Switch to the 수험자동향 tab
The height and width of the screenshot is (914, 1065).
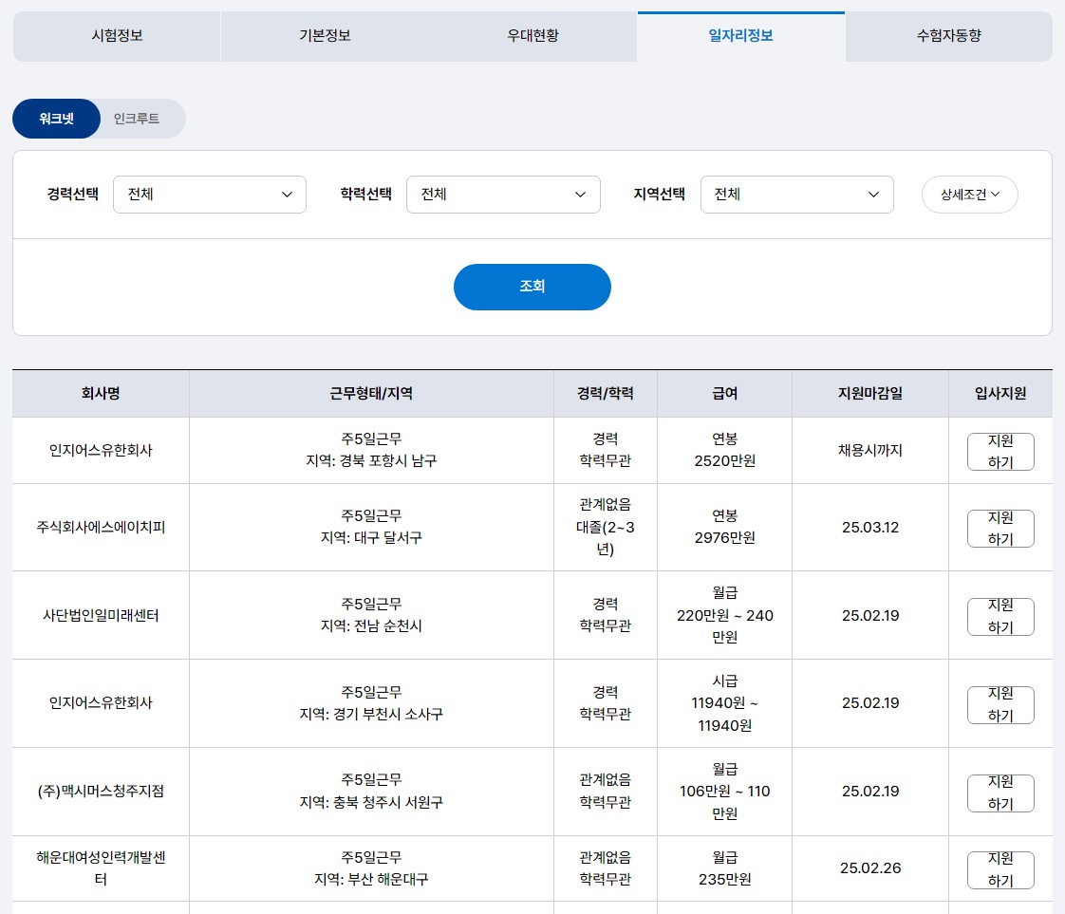click(948, 36)
